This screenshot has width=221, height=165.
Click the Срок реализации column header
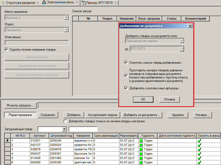point(106,136)
